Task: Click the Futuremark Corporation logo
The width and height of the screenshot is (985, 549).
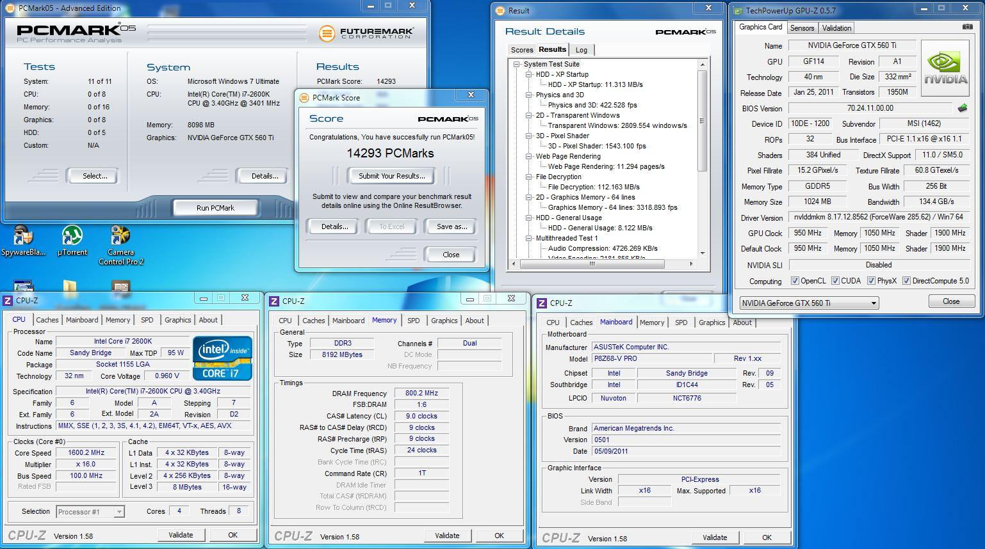Action: point(366,33)
